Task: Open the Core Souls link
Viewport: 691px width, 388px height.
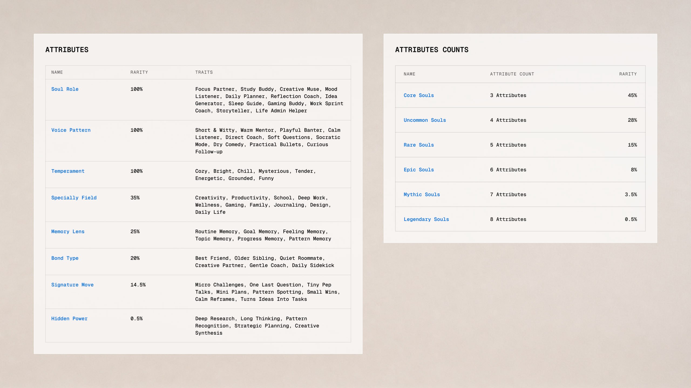Action: (419, 95)
